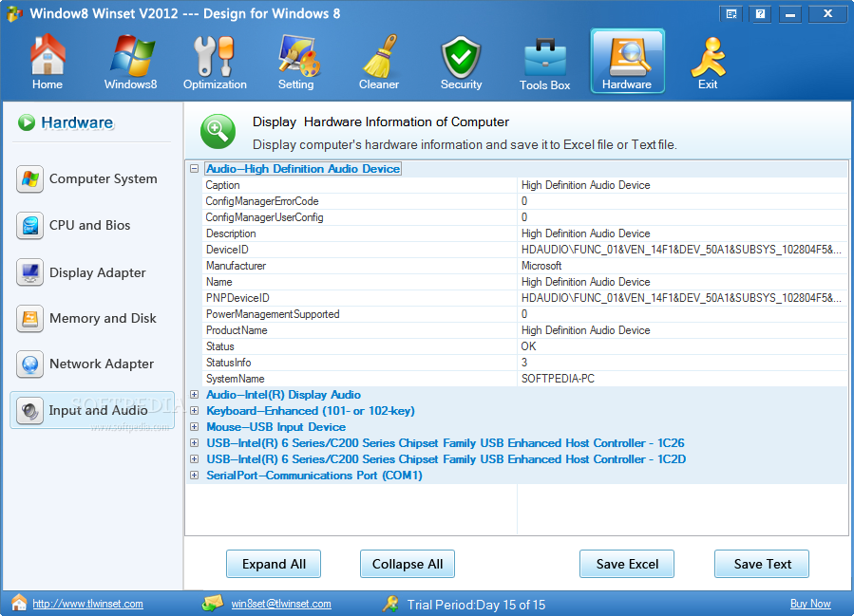Image resolution: width=854 pixels, height=616 pixels.
Task: Click the Buy Now link
Action: (x=810, y=604)
